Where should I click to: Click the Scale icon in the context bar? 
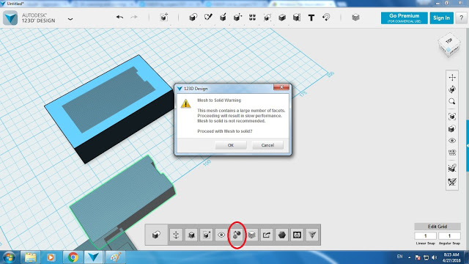point(207,235)
